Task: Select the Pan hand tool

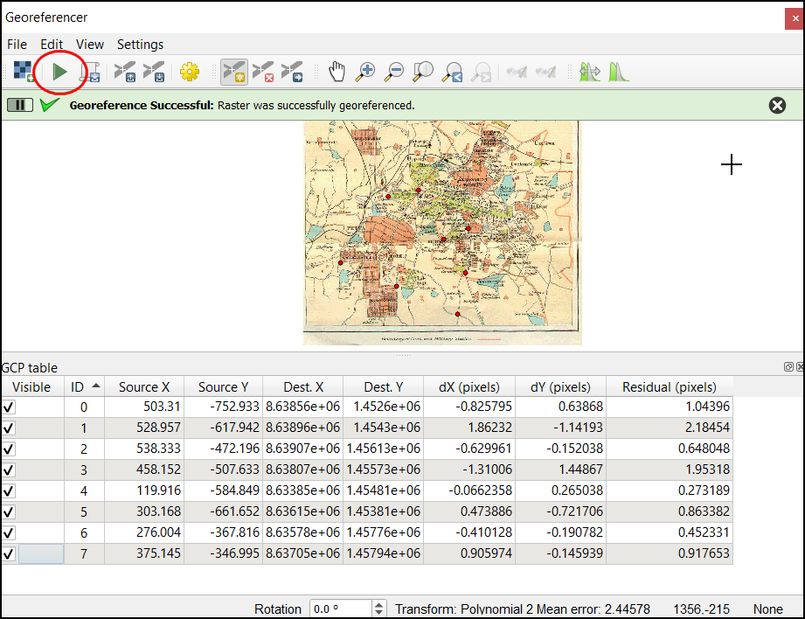Action: click(x=337, y=72)
